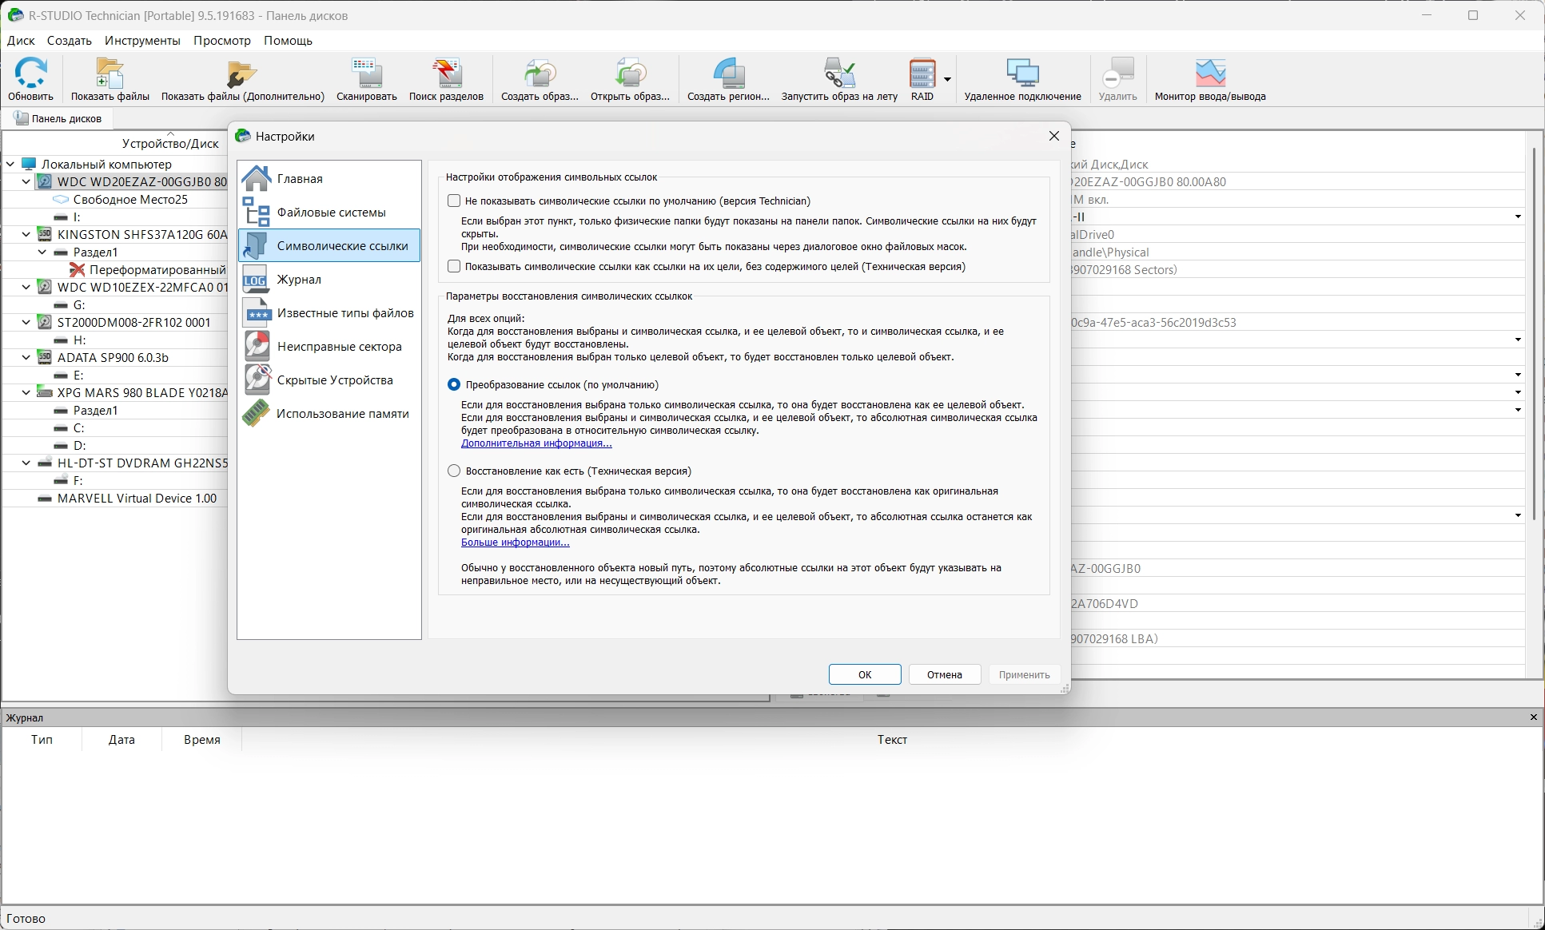1545x930 pixels.
Task: Select the MARVELL Virtual Device entry
Action: coord(137,498)
